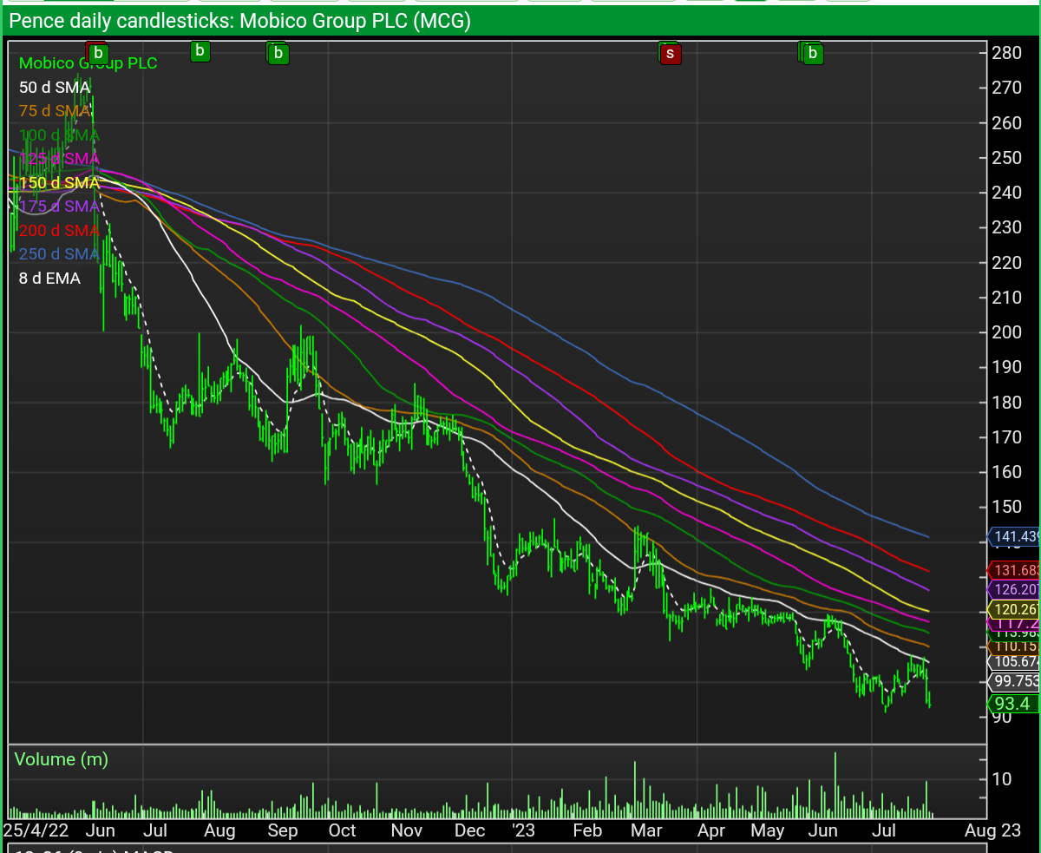Screen dimensions: 1041x853
Task: Click the '200' price axis label
Action: click(x=1006, y=332)
